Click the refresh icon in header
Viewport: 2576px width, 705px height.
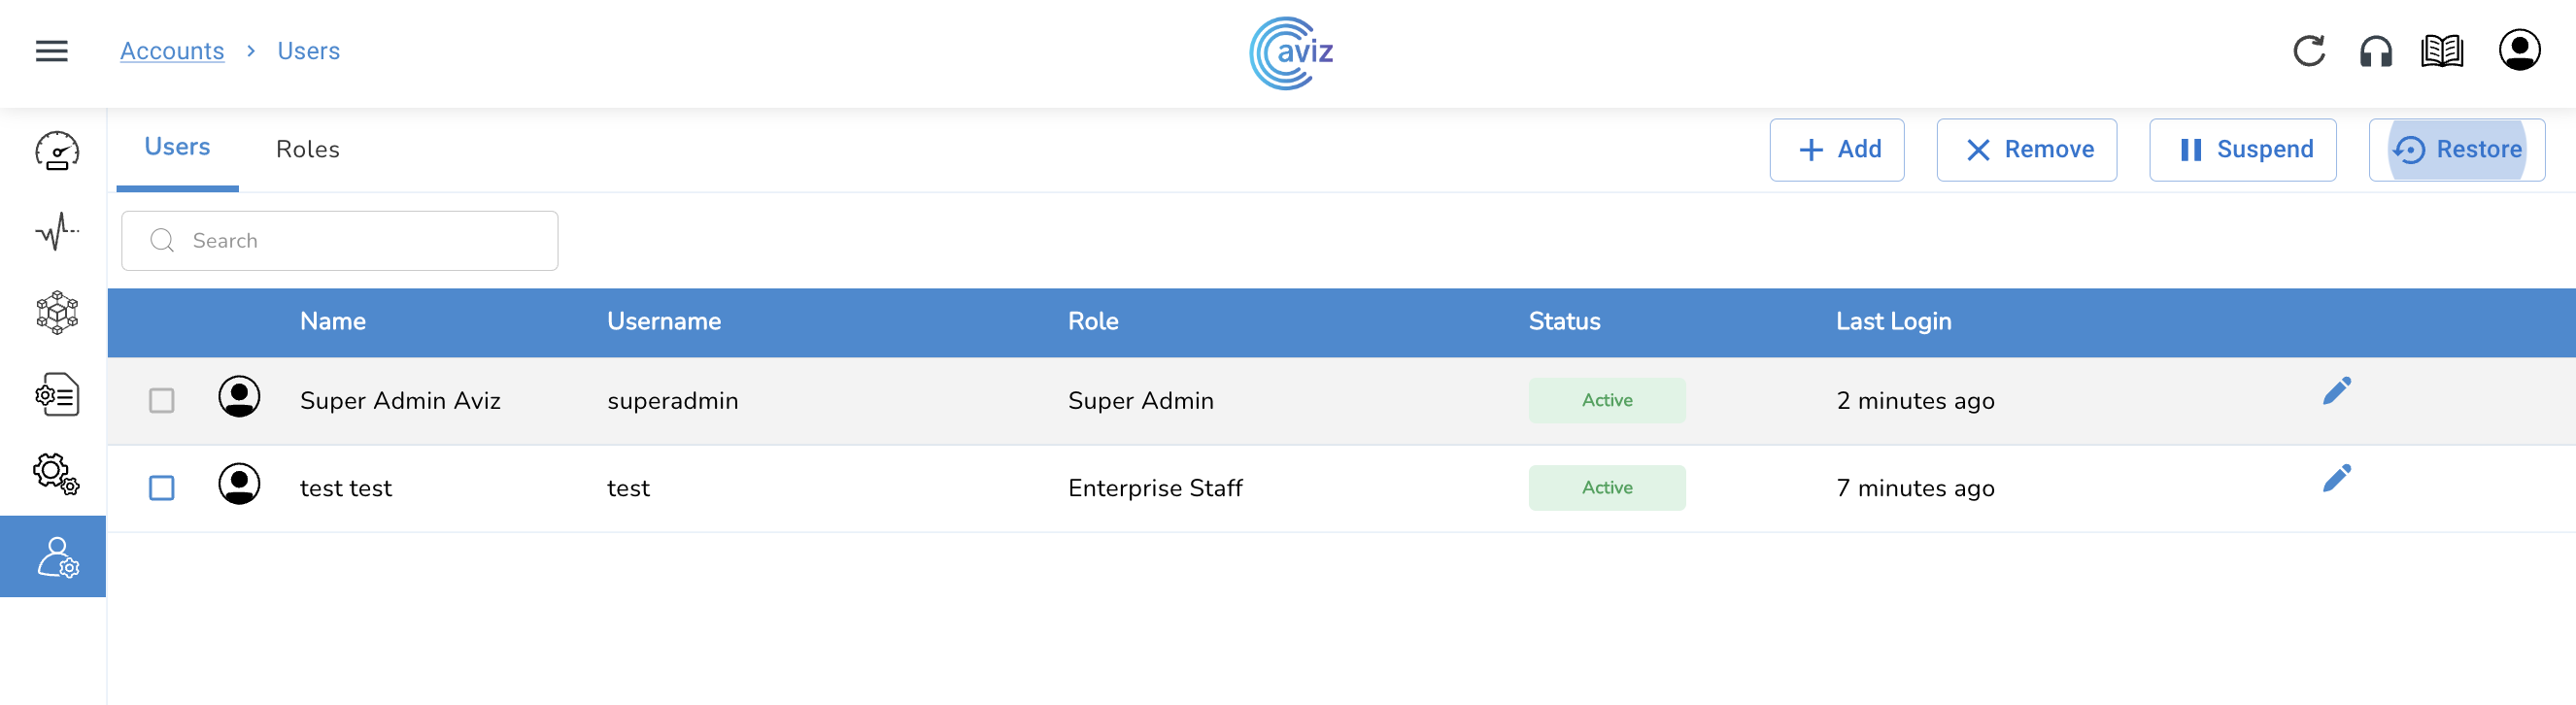pyautogui.click(x=2309, y=51)
